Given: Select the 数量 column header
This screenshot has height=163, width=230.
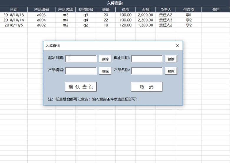Looking at the screenshot, I should point(106,10).
